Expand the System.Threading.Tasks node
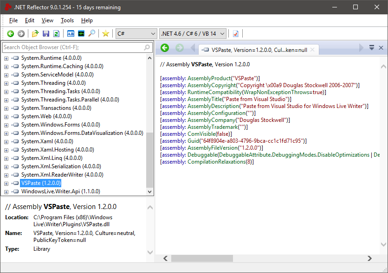 coord(6,92)
